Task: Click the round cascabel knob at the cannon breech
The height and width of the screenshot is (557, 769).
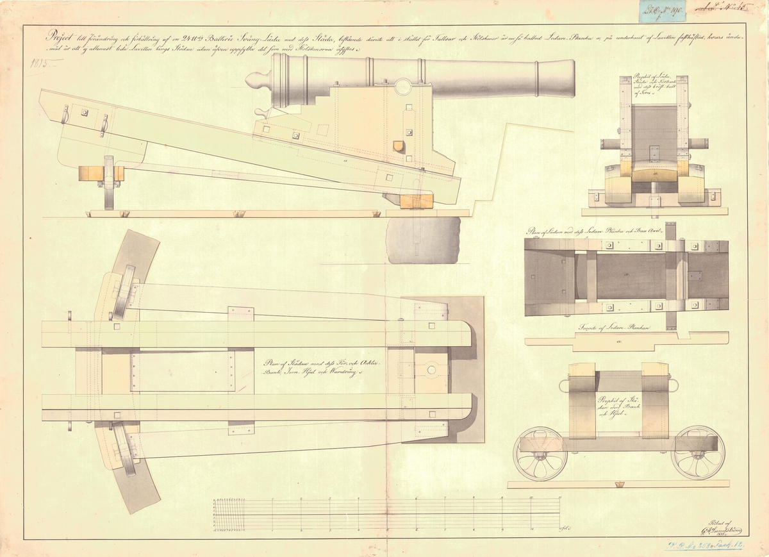Action: tap(252, 81)
